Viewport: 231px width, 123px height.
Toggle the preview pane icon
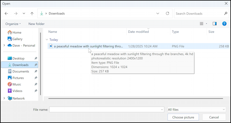[214, 24]
